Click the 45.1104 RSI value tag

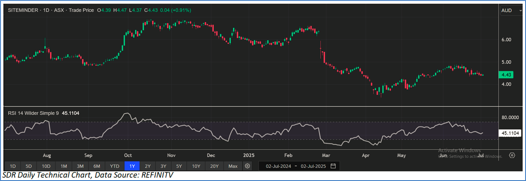coord(511,133)
